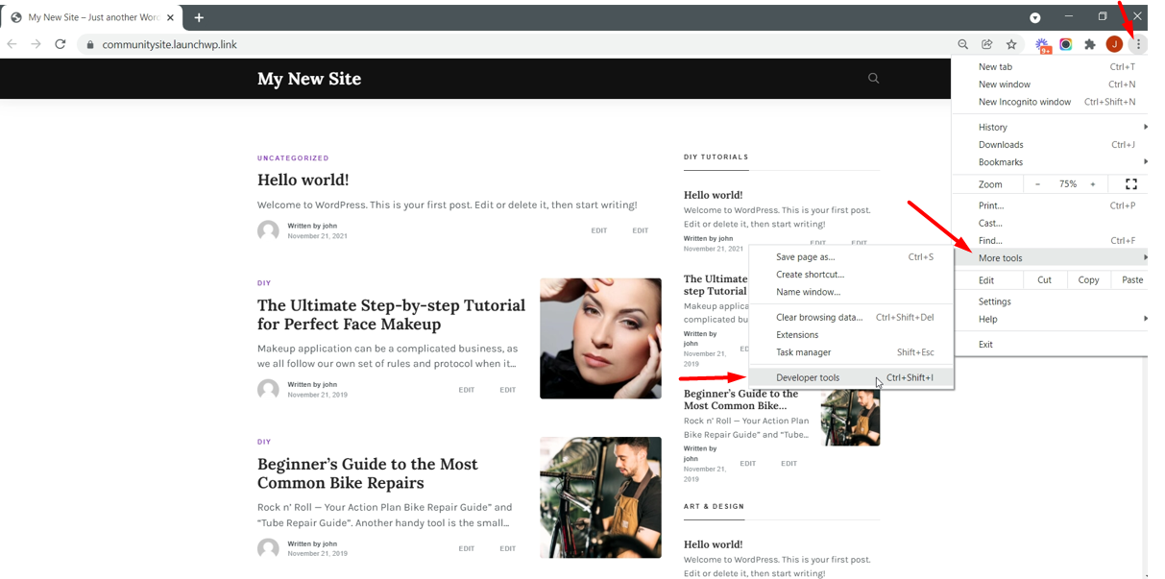Choose Print from the menu
This screenshot has width=1165, height=579.
click(x=1049, y=205)
